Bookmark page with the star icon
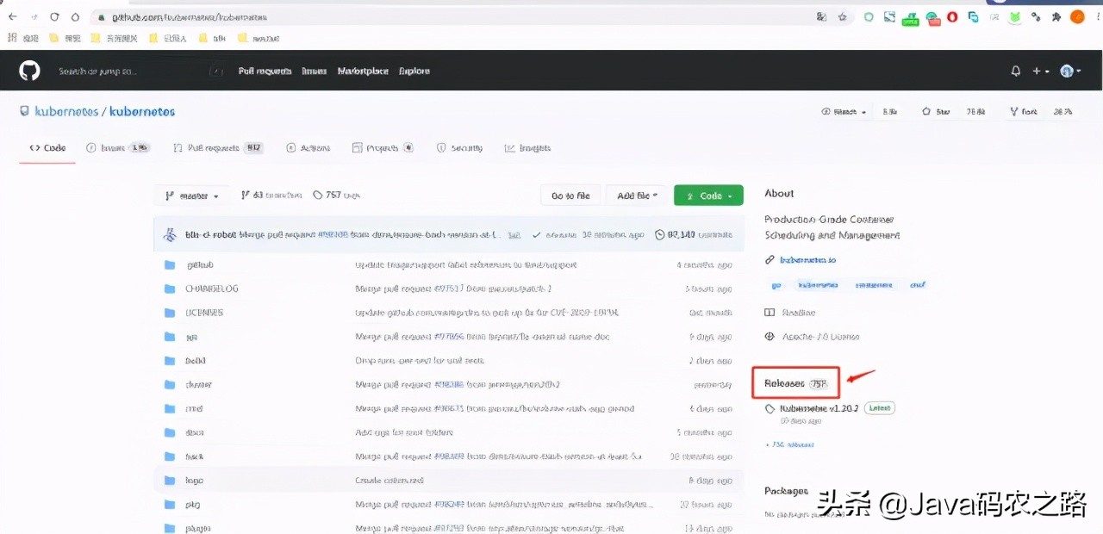Viewport: 1103px width, 534px height. (843, 16)
